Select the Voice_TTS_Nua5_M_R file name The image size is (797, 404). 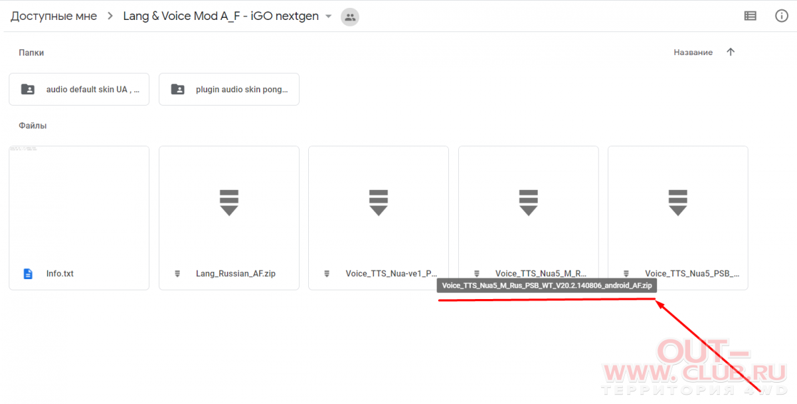(541, 273)
